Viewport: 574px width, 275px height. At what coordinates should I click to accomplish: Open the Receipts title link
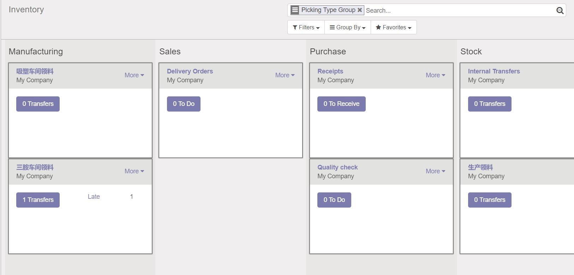(330, 71)
